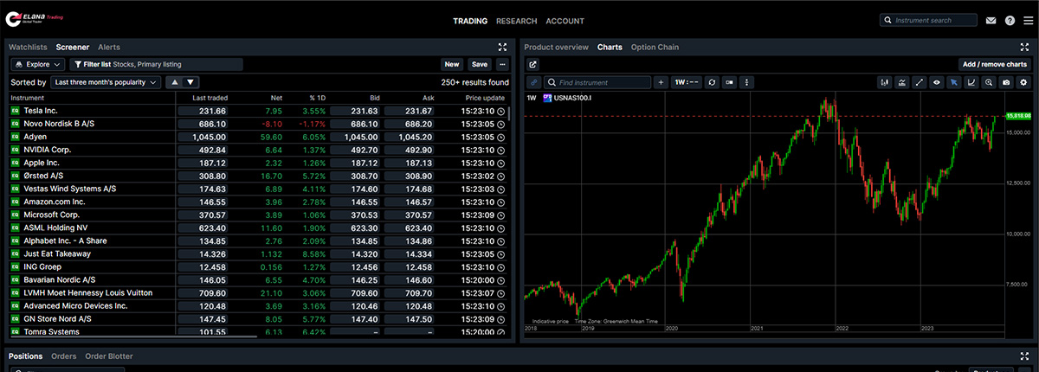The width and height of the screenshot is (1039, 372).
Task: Select the Just Eat Takeaway instrument
Action: 57,253
